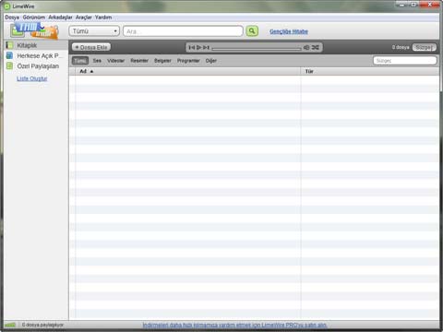The image size is (443, 332).
Task: Open the Tümü search category dropdown
Action: click(94, 31)
